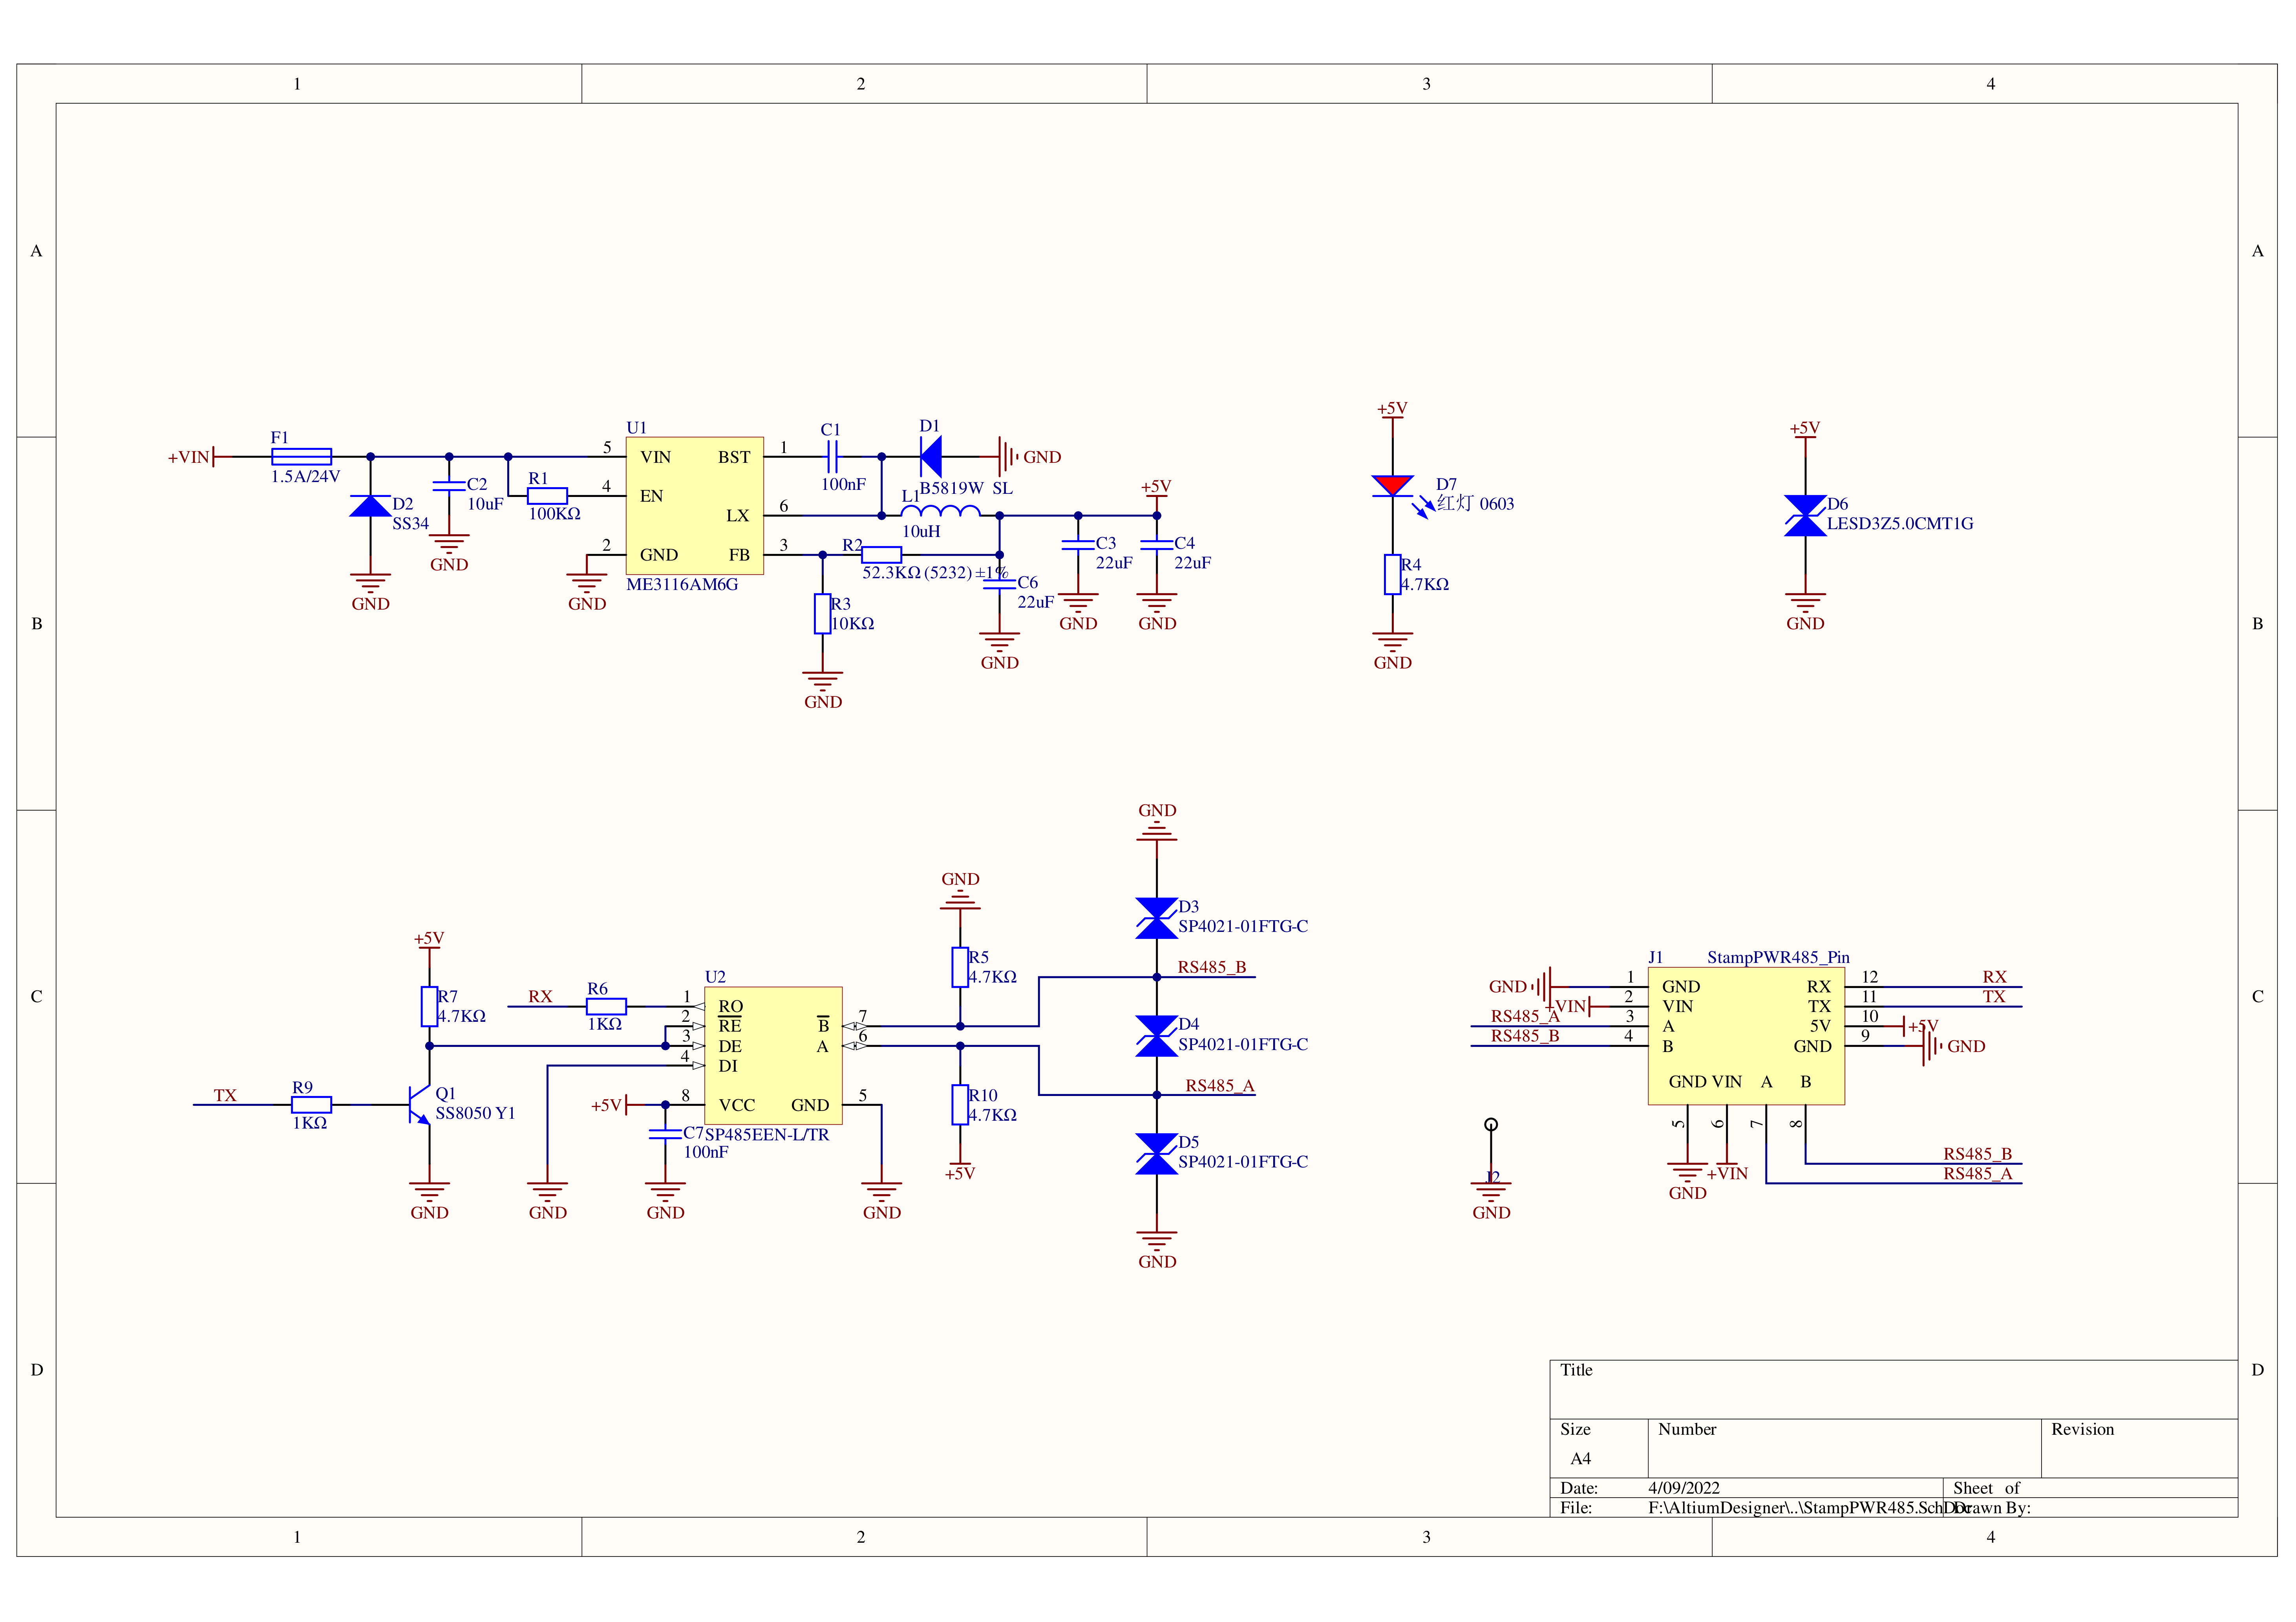Viewport: 2296px width, 1622px height.
Task: Select the R2 52.3KΩ resistor symbol
Action: pos(881,555)
